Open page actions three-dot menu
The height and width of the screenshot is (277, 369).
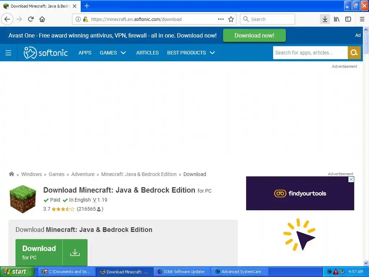pos(221,19)
